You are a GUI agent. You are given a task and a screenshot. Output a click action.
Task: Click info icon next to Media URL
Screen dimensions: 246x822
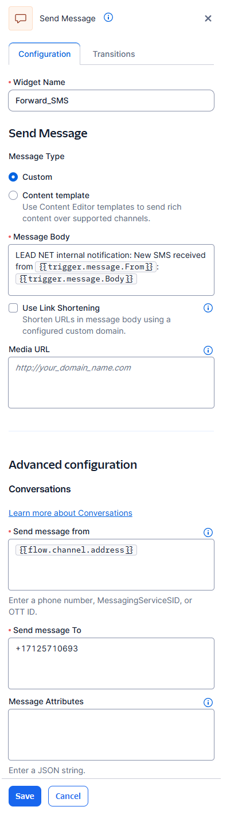pyautogui.click(x=208, y=350)
